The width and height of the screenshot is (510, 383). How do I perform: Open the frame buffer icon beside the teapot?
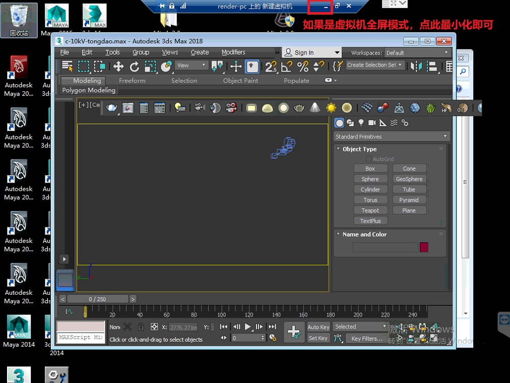click(x=128, y=107)
